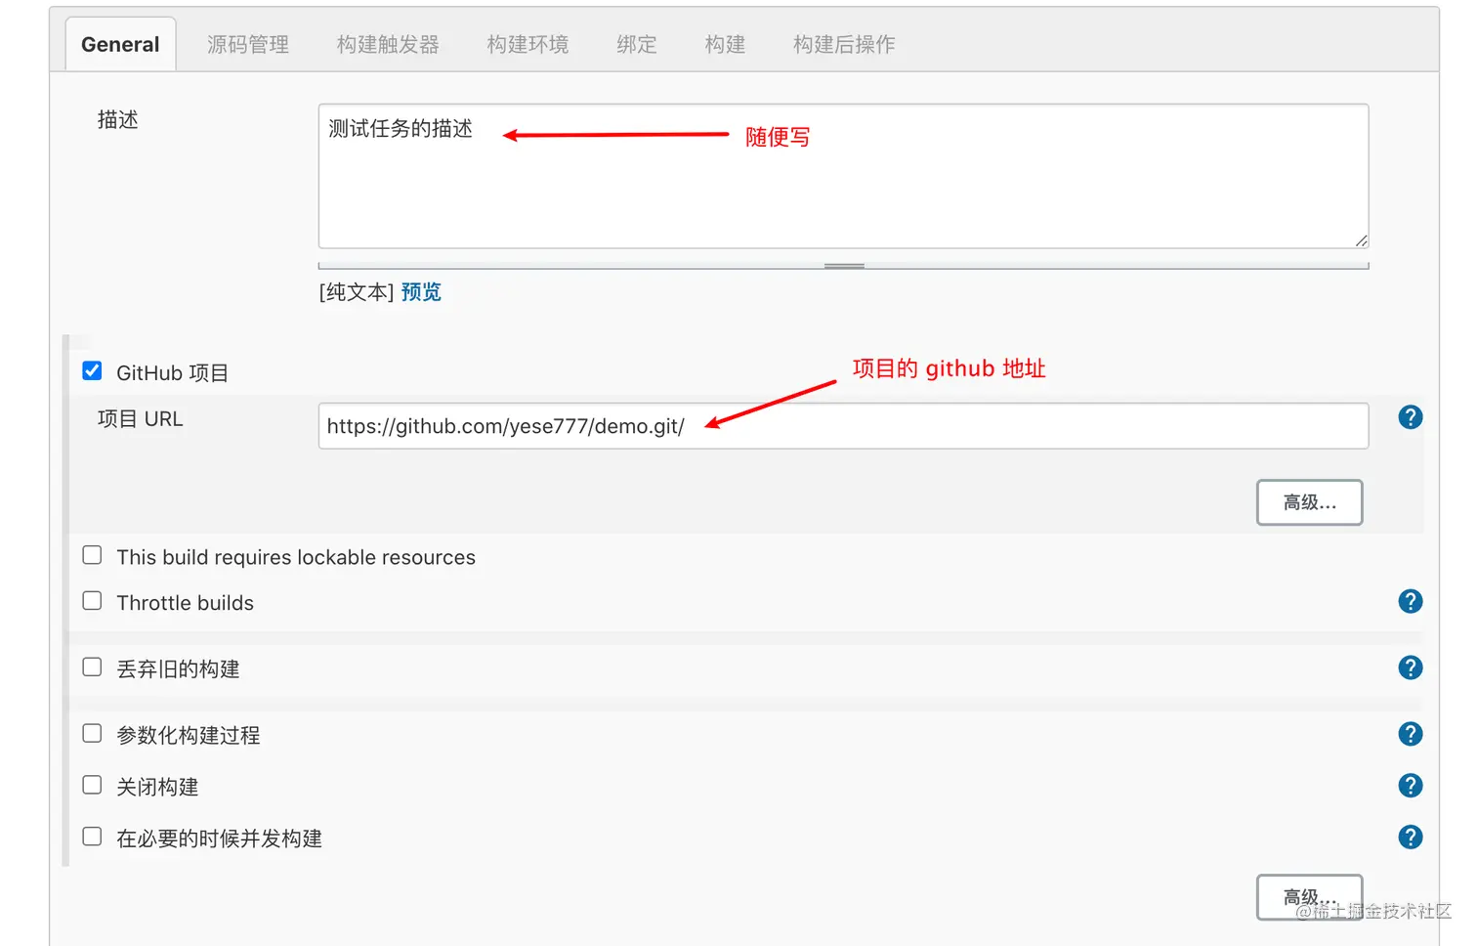Click the textarea corner resize grip
The width and height of the screenshot is (1477, 946).
1361,240
